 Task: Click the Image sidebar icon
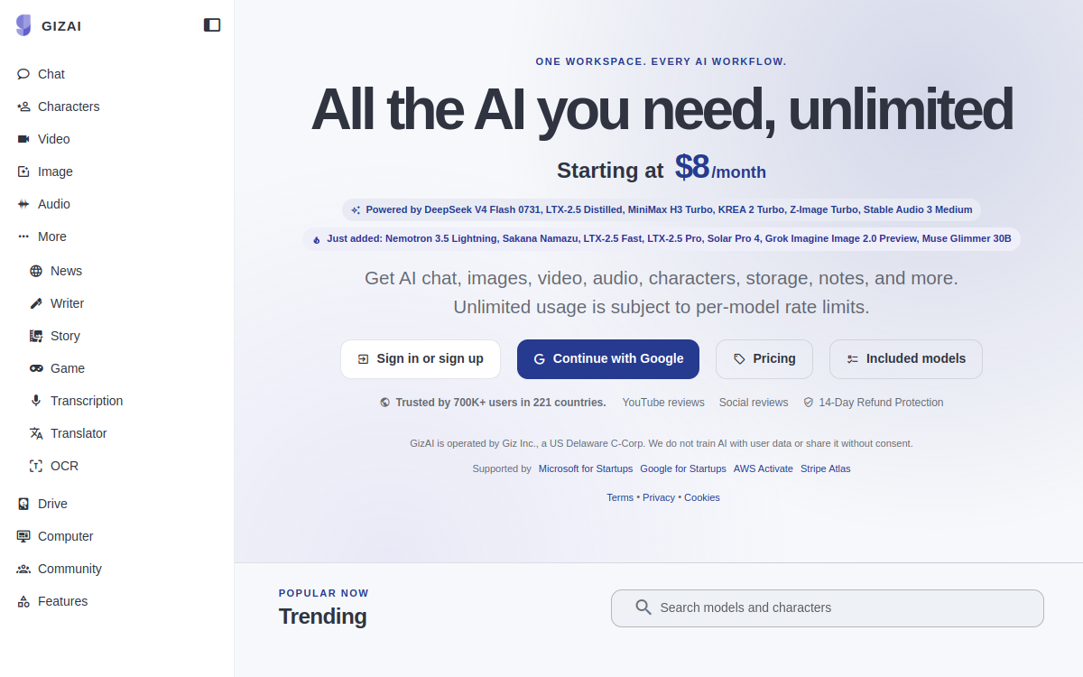point(23,172)
